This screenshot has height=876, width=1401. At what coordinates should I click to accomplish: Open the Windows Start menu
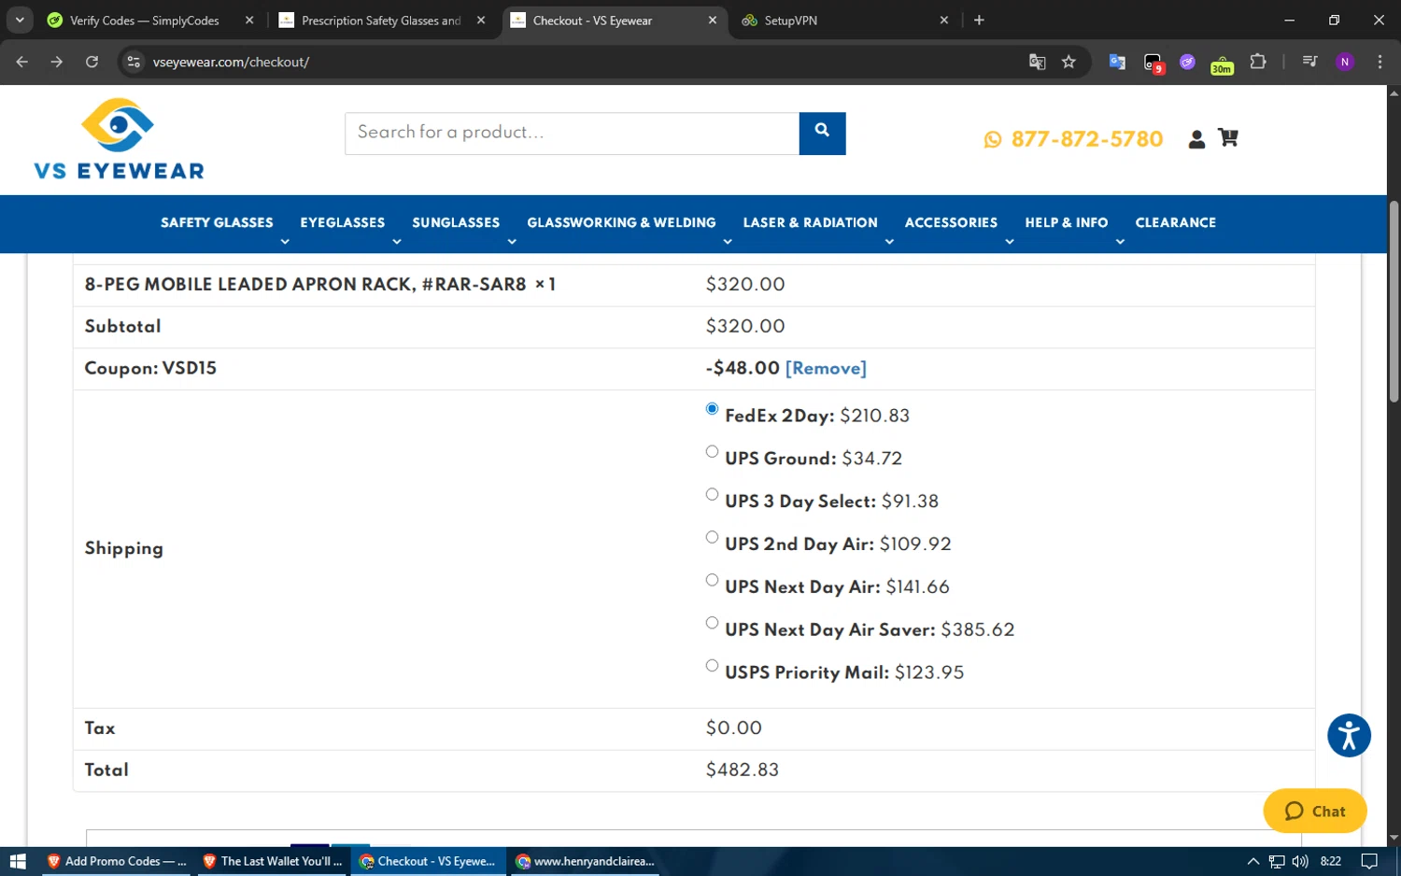pyautogui.click(x=18, y=861)
